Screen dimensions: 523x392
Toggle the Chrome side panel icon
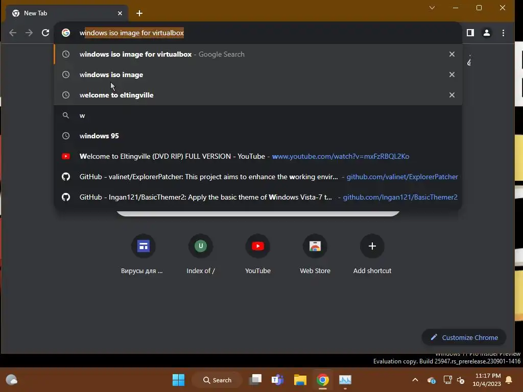point(470,33)
